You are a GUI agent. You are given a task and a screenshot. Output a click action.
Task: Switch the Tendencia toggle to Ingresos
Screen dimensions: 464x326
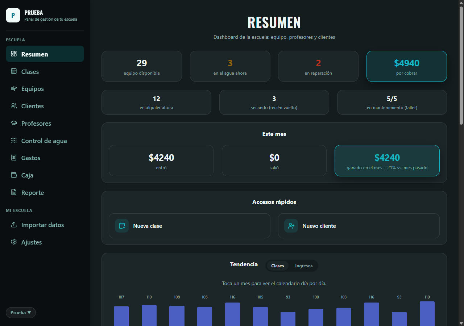[x=304, y=266]
